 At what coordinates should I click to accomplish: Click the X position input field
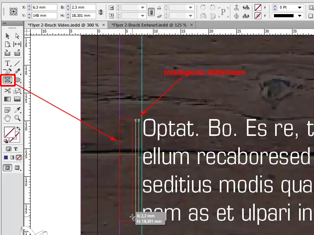click(44, 7)
